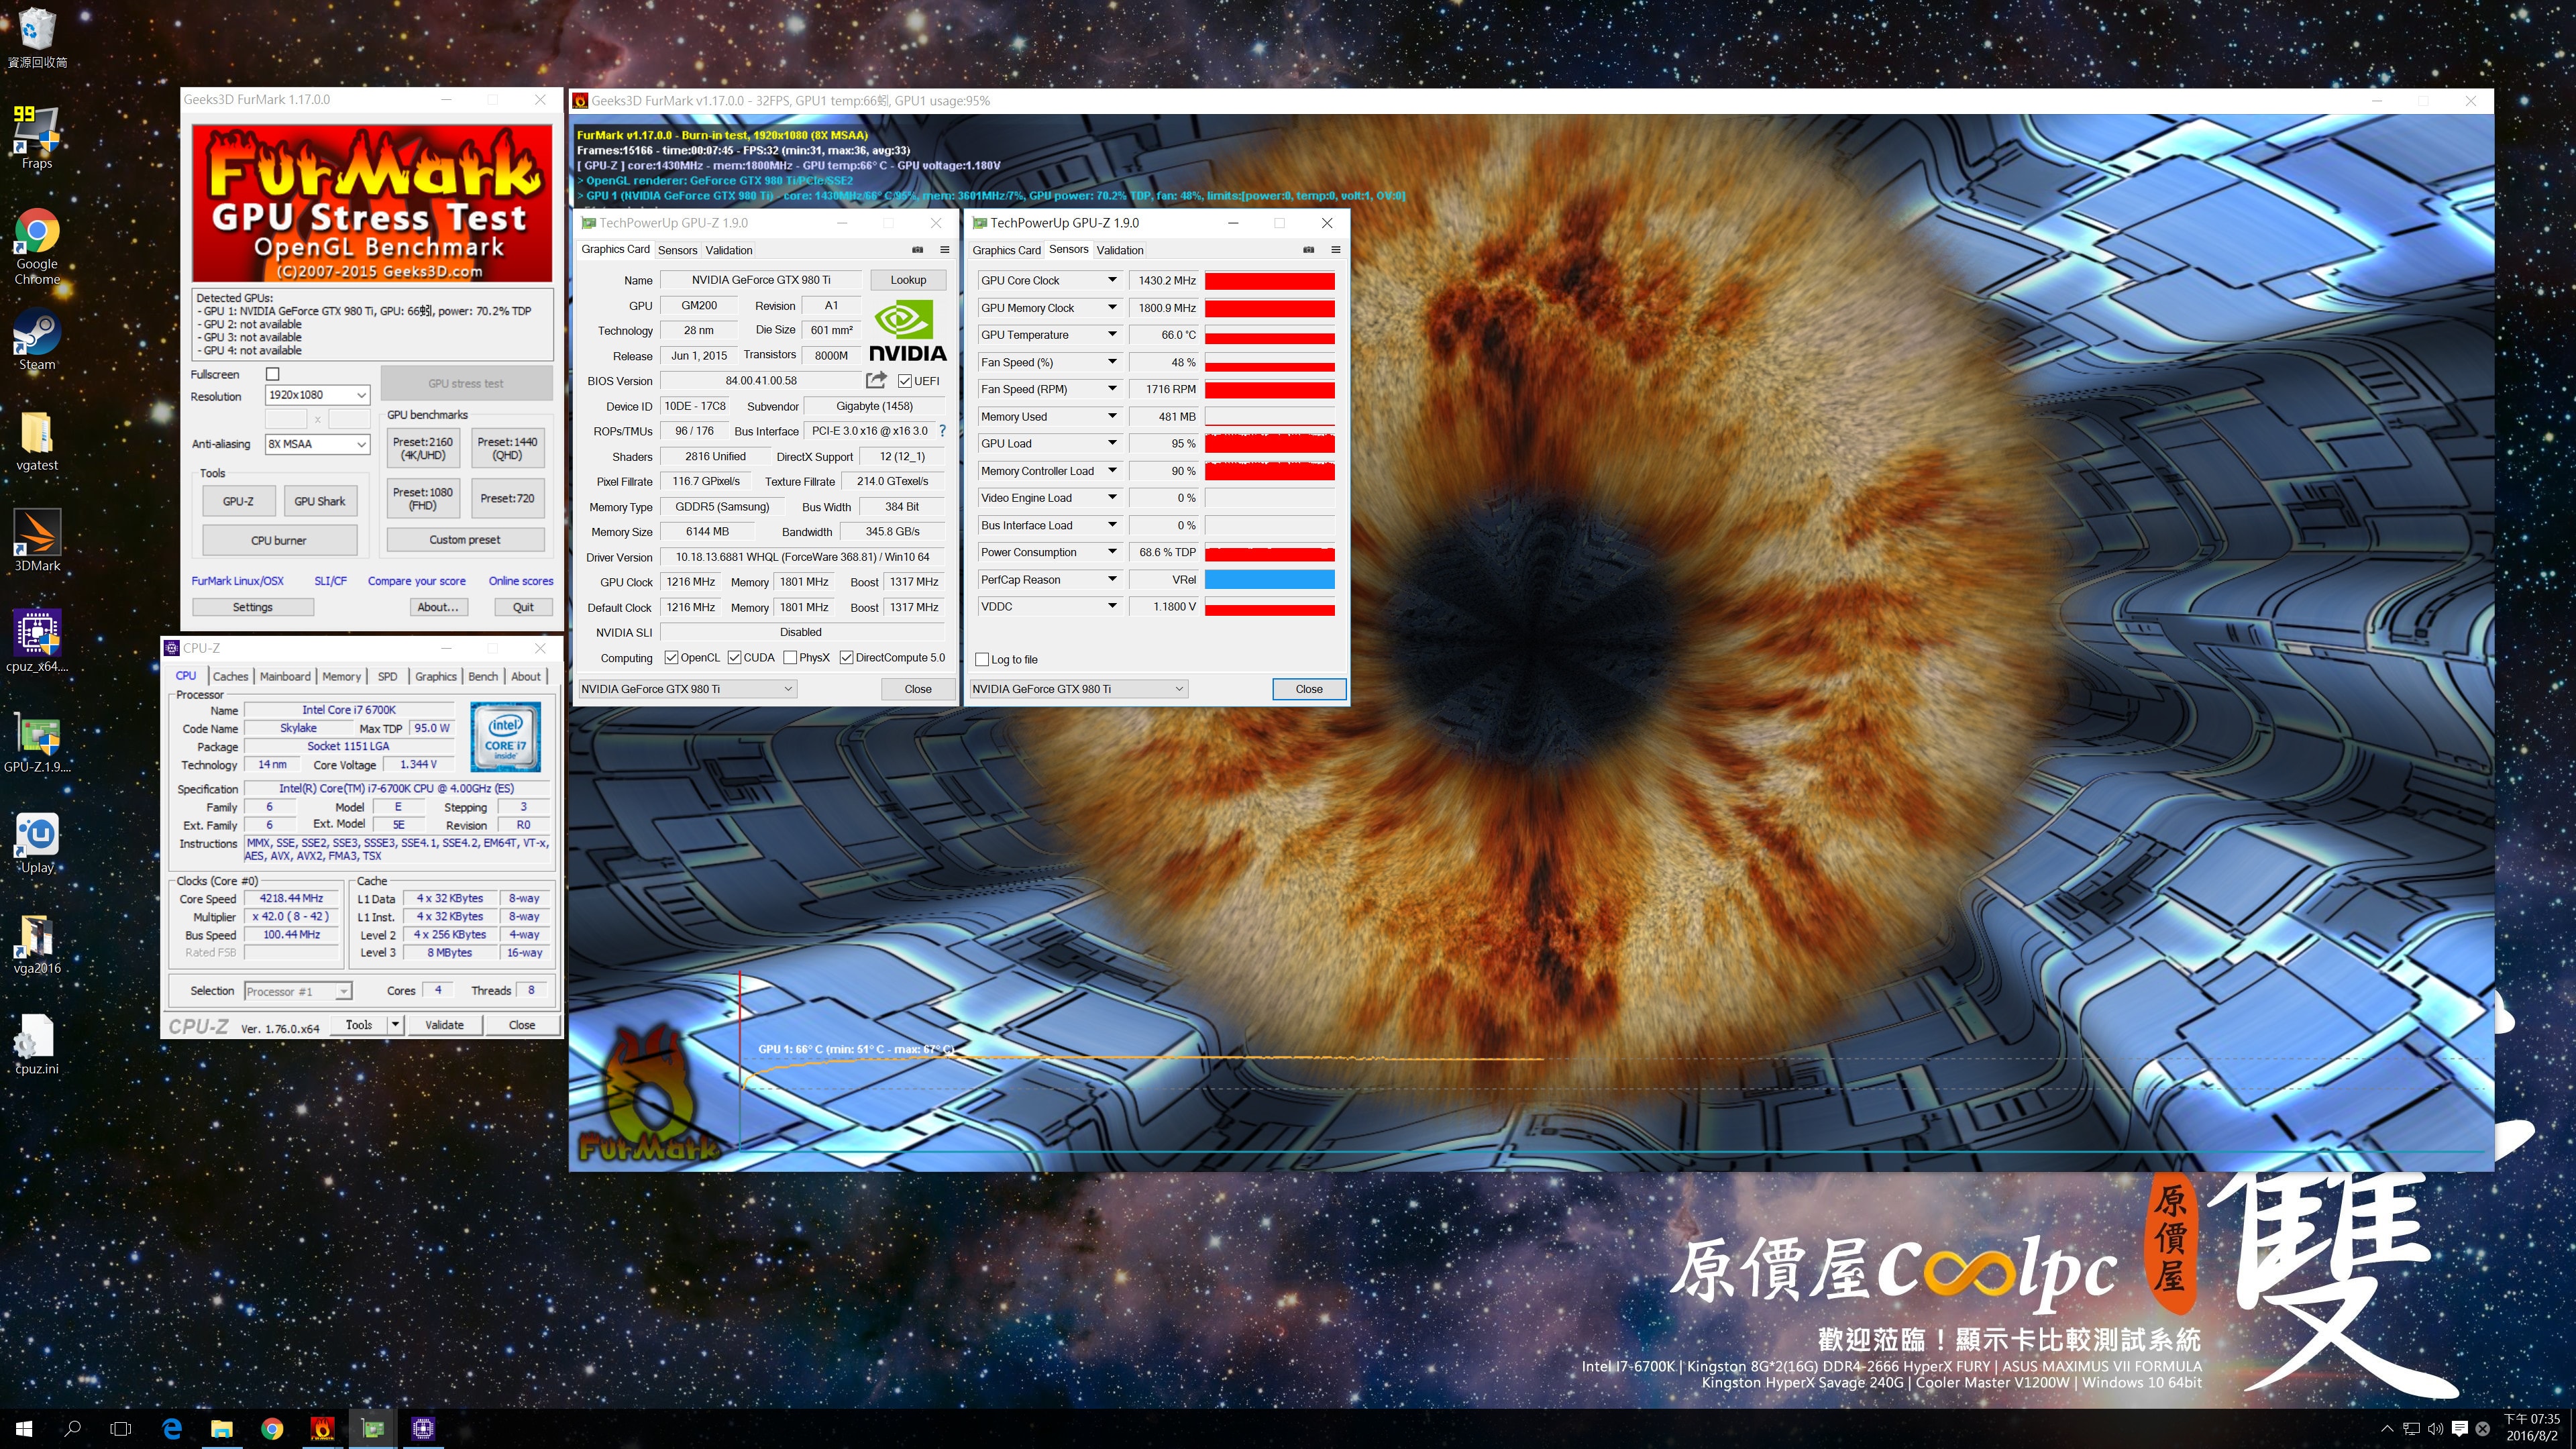This screenshot has height=1449, width=2576.
Task: Open hamburger menu in GPU-Z Sensors window
Action: pyautogui.click(x=1335, y=250)
